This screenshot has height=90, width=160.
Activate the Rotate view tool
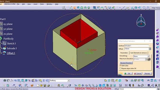tap(86, 85)
